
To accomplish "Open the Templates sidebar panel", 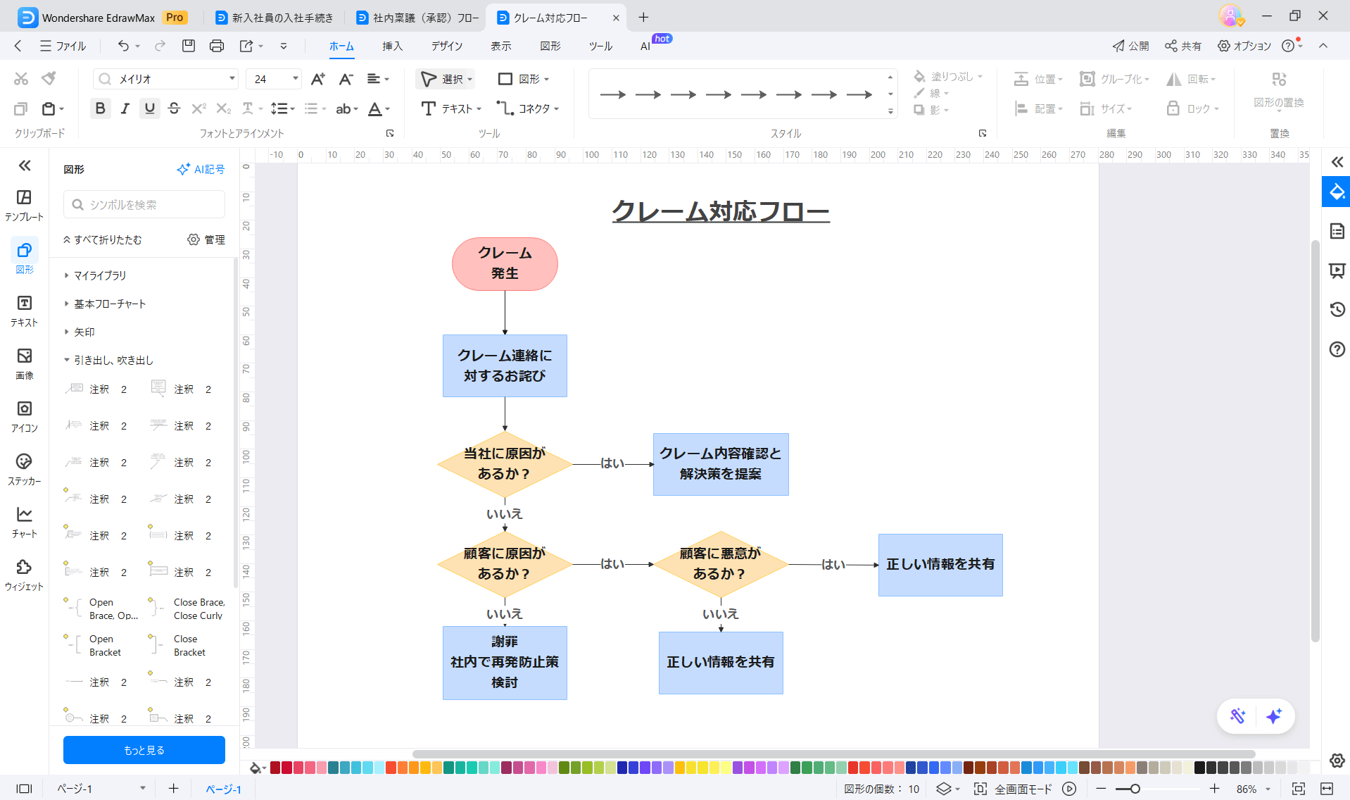I will click(24, 205).
